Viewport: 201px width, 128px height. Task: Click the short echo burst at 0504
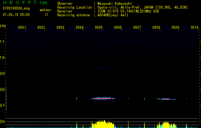click(77, 99)
